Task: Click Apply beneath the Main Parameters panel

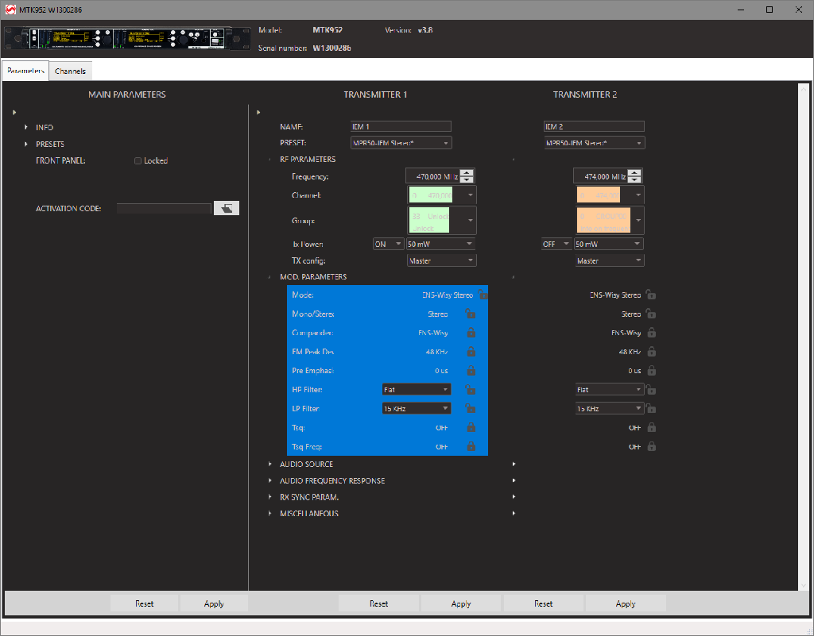Action: click(214, 604)
